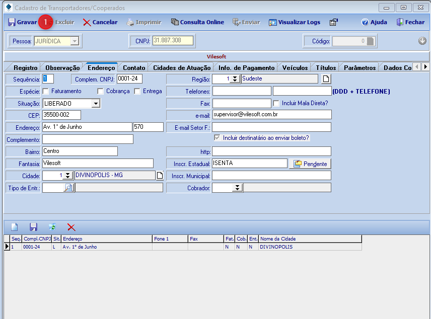The width and height of the screenshot is (431, 319).
Task: Click the blue floppy save icon above grid
Action: tap(33, 227)
